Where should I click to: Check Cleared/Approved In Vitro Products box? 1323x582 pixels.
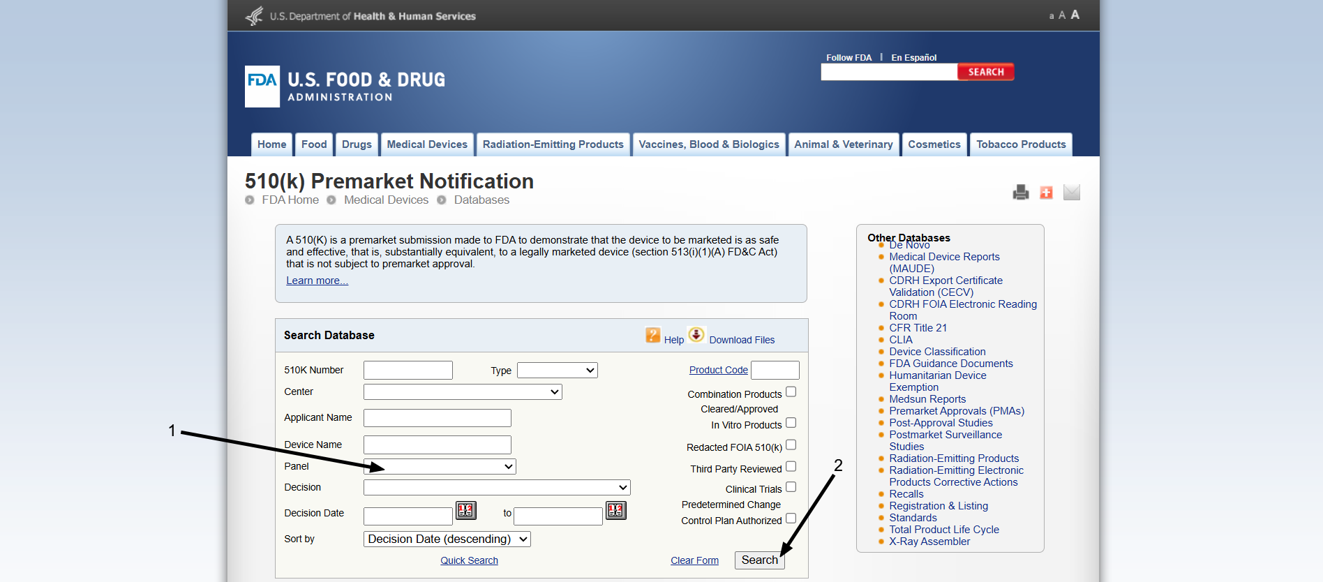point(791,423)
